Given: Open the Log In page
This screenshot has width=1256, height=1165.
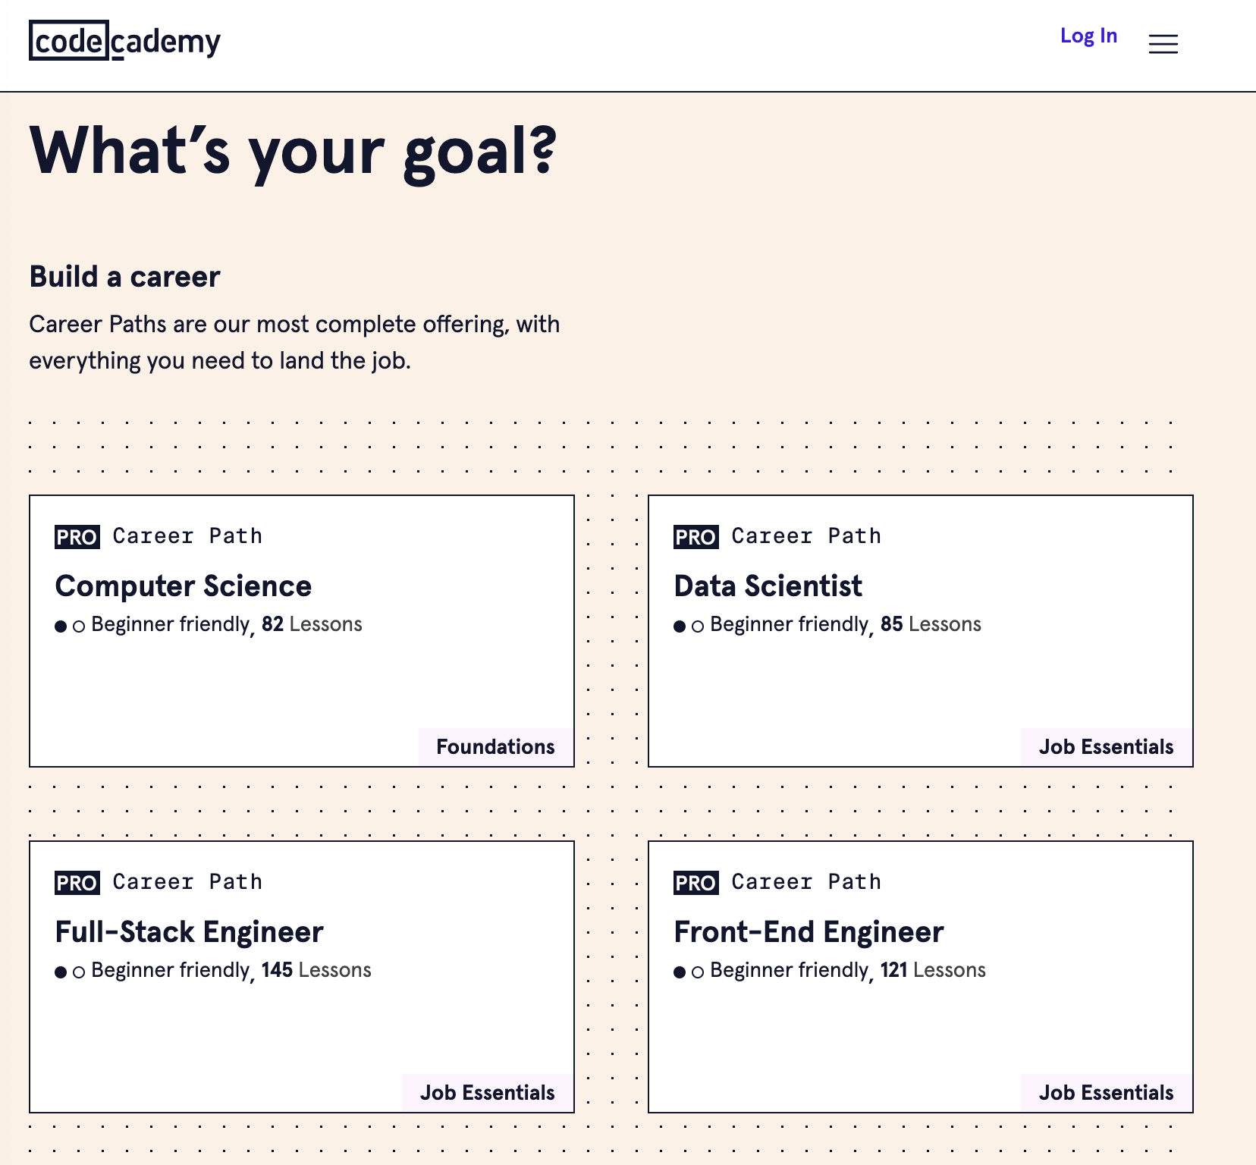Looking at the screenshot, I should pyautogui.click(x=1089, y=36).
